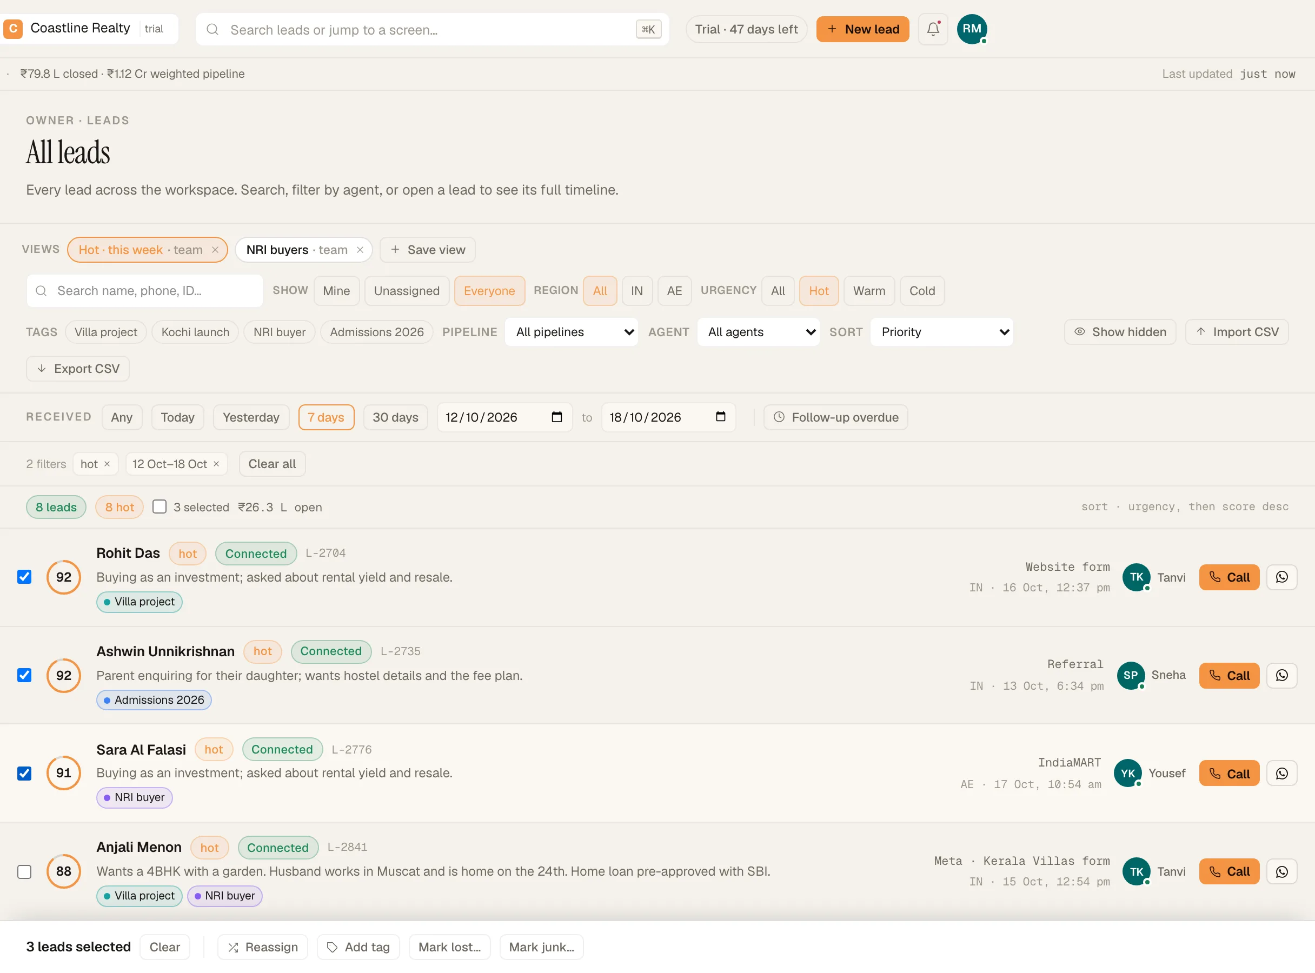Open WhatsApp chat for Sara Al Falasi
The image size is (1315, 973).
click(x=1281, y=774)
